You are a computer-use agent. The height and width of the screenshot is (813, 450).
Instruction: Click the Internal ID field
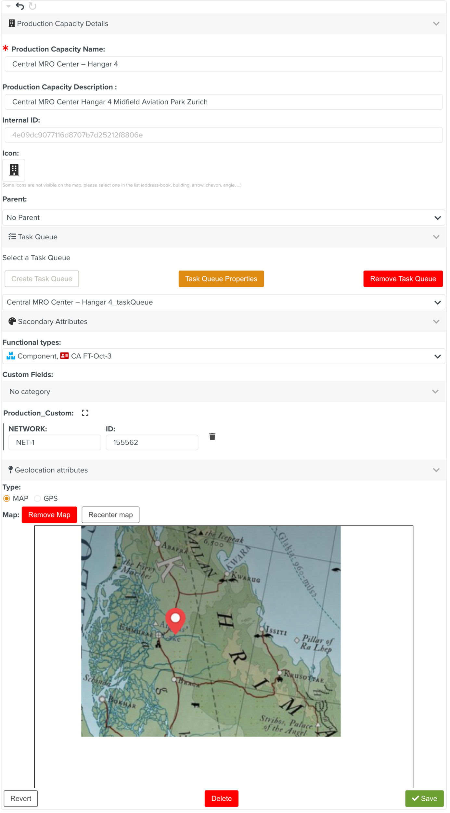pyautogui.click(x=224, y=135)
